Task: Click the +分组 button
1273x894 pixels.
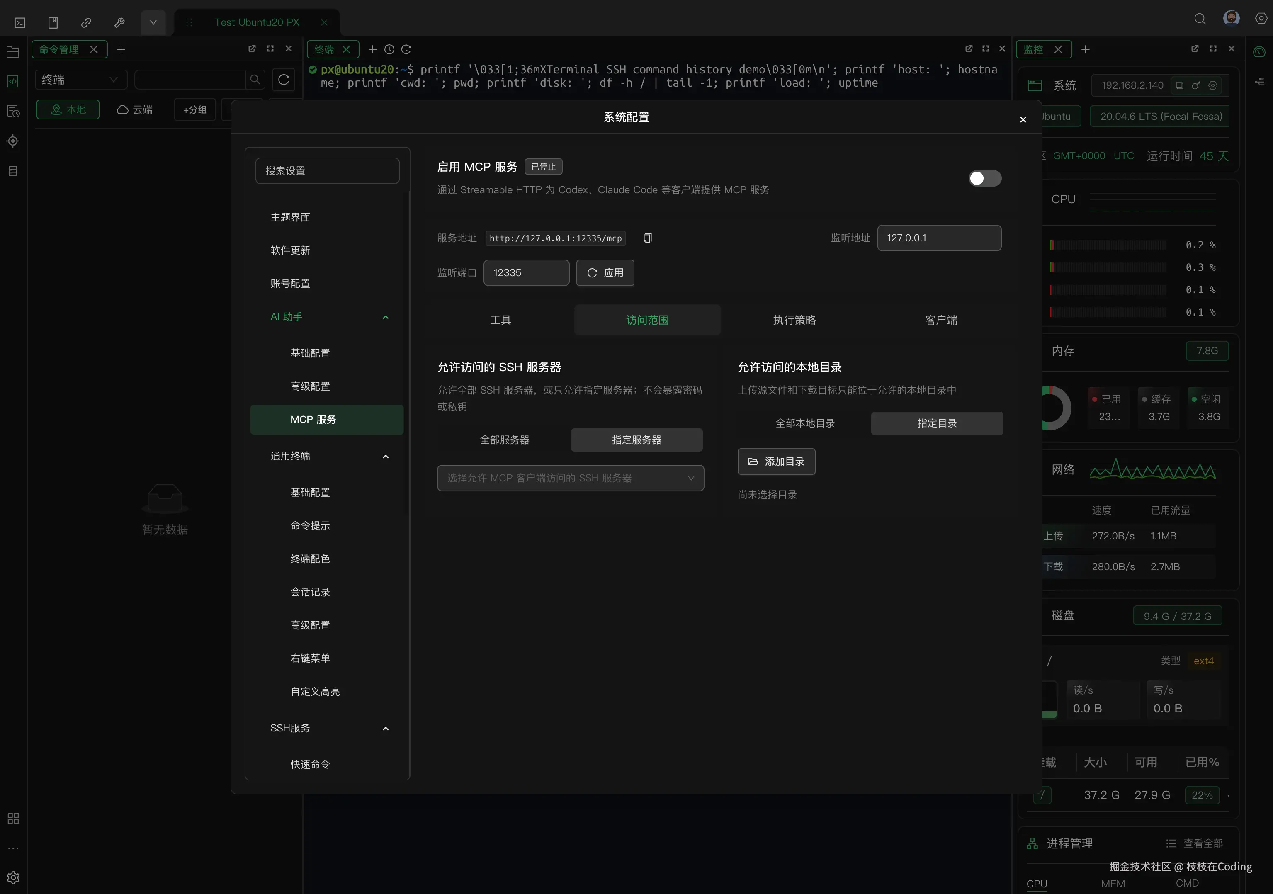Action: click(195, 110)
